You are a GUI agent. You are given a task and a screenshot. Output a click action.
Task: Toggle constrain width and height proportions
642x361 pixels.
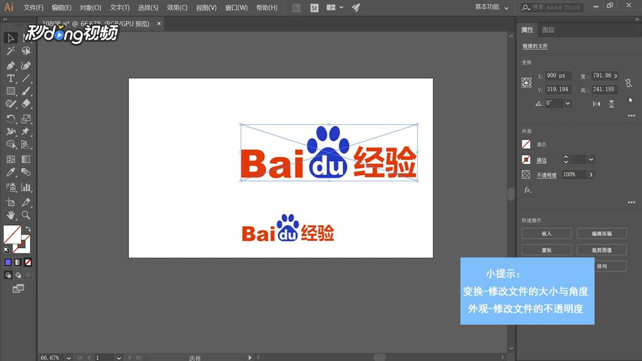pos(628,83)
